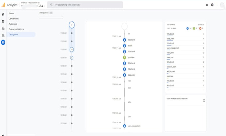Go to Events in configure menu
The image size is (226, 136).
(11, 13)
